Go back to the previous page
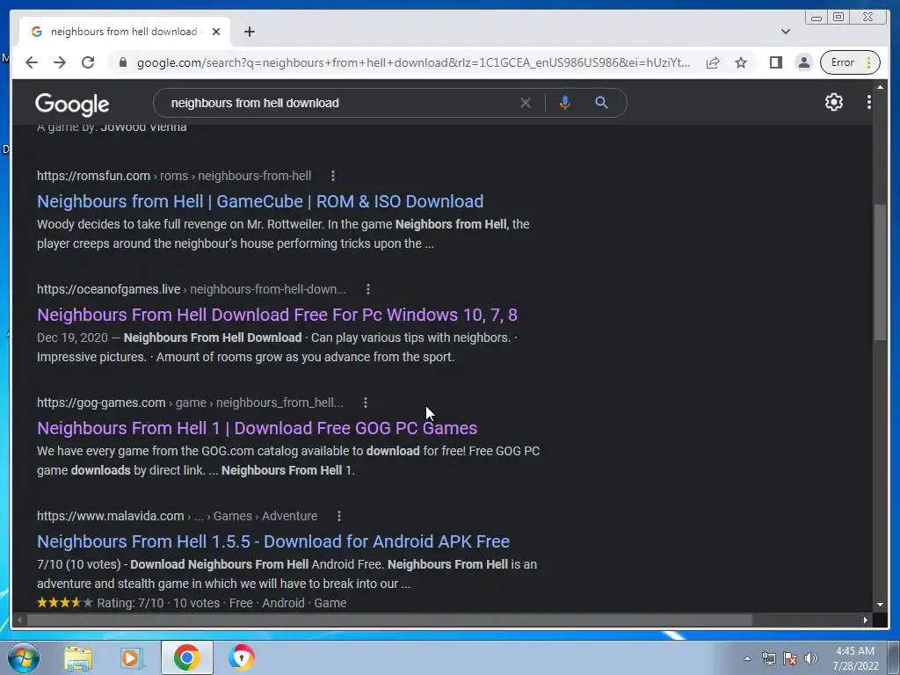Image resolution: width=900 pixels, height=675 pixels. pyautogui.click(x=32, y=62)
